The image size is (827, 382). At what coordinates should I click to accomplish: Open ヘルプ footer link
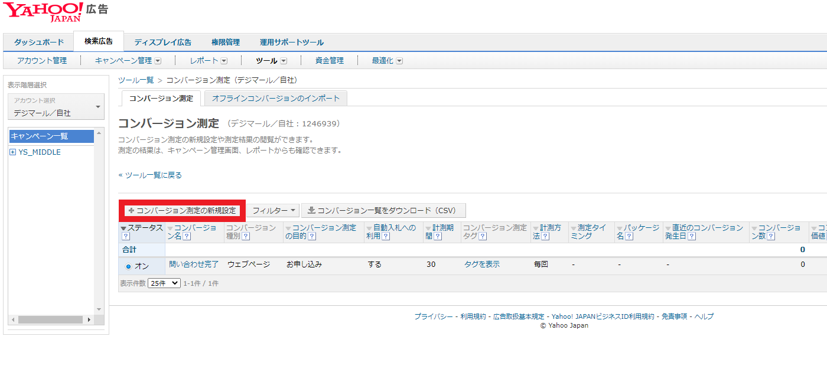pos(704,316)
